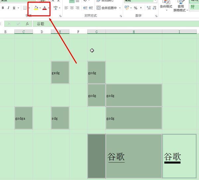Open the Underline style dropdown arrow
The height and width of the screenshot is (180, 199).
[x=18, y=8]
